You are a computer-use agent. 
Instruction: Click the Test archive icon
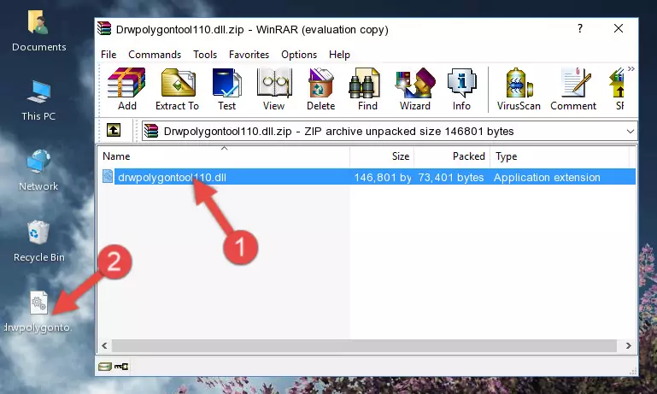point(226,89)
